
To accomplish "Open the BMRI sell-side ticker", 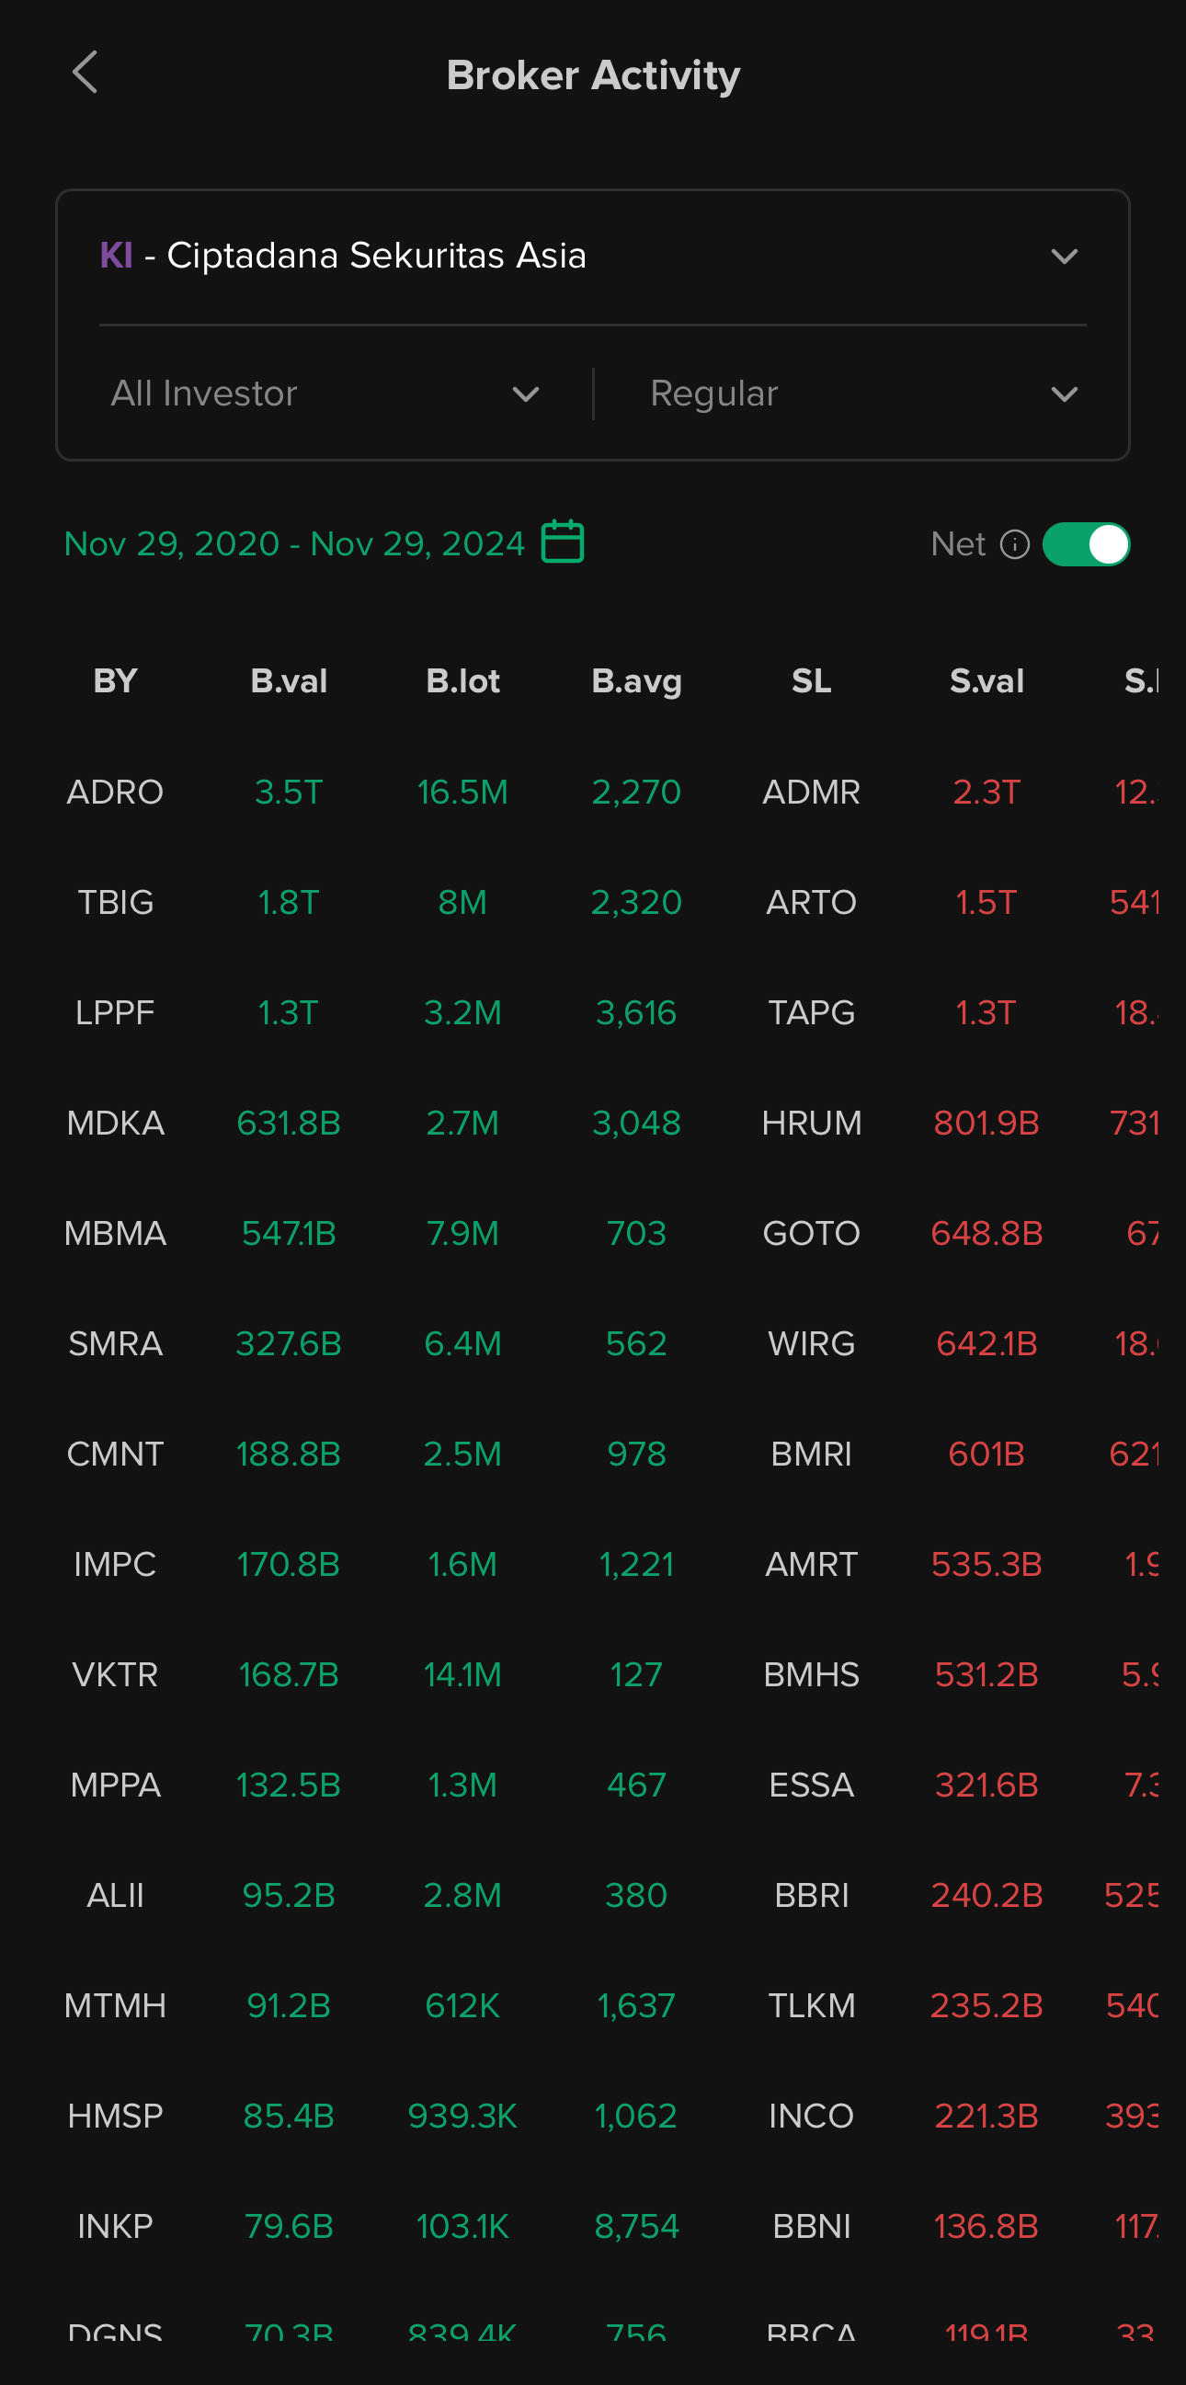I will 811,1455.
